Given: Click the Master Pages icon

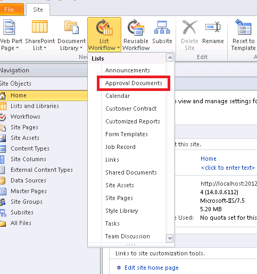Looking at the screenshot, I should (3, 192).
